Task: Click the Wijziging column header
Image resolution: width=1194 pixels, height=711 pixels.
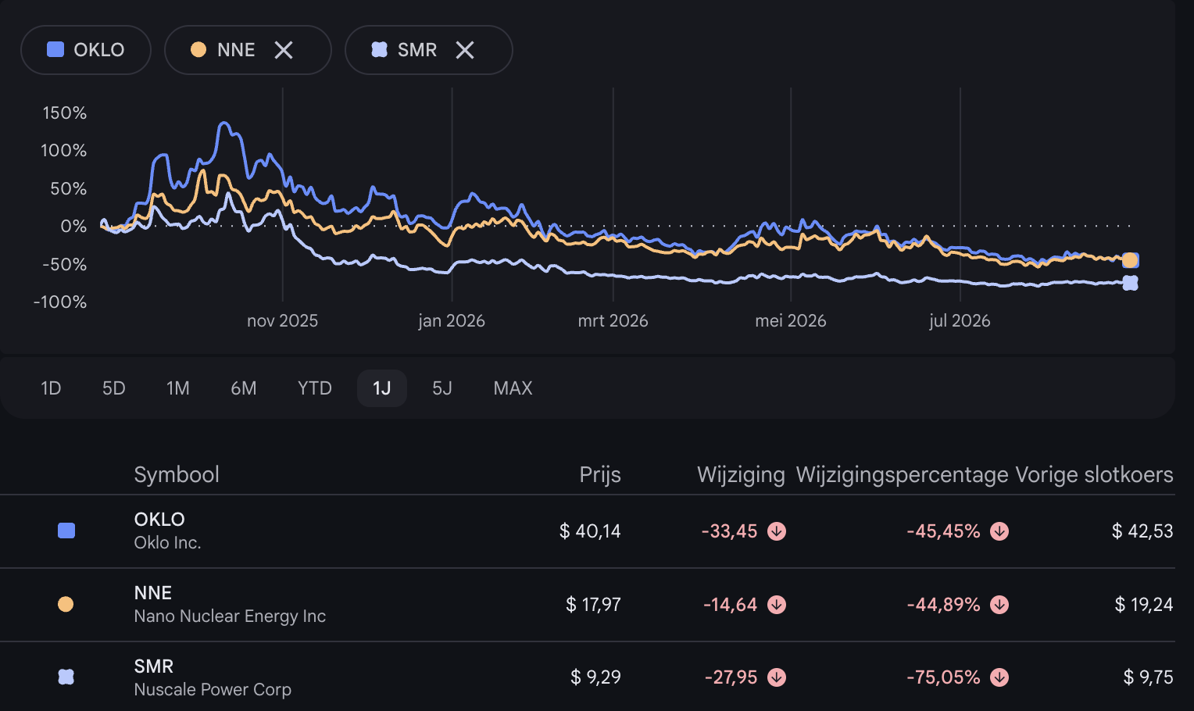Action: point(741,475)
